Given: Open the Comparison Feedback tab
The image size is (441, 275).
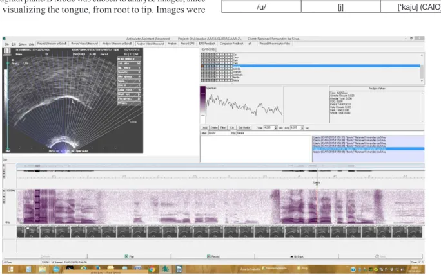Looking at the screenshot, I should pos(231,44).
